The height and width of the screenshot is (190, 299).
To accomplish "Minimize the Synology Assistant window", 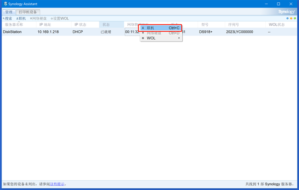I will point(266,4).
